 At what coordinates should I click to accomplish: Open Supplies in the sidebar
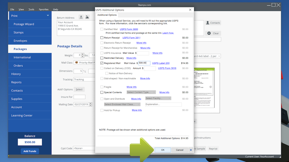[30, 99]
